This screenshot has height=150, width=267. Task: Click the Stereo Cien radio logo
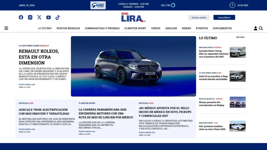pos(98,5)
